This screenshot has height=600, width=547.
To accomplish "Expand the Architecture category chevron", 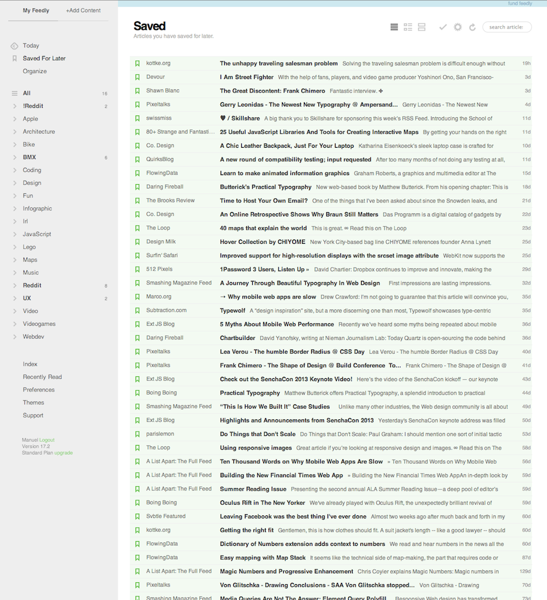I will [x=15, y=132].
